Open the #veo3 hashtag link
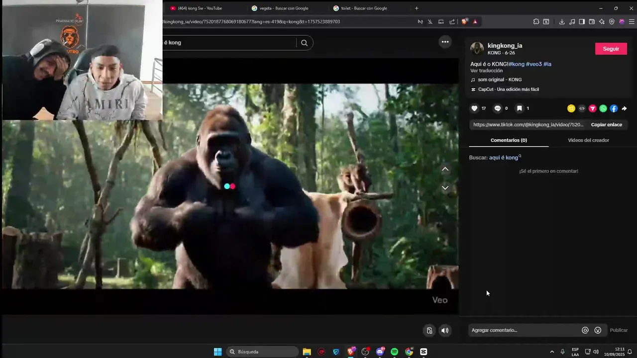This screenshot has width=637, height=358. (x=534, y=64)
